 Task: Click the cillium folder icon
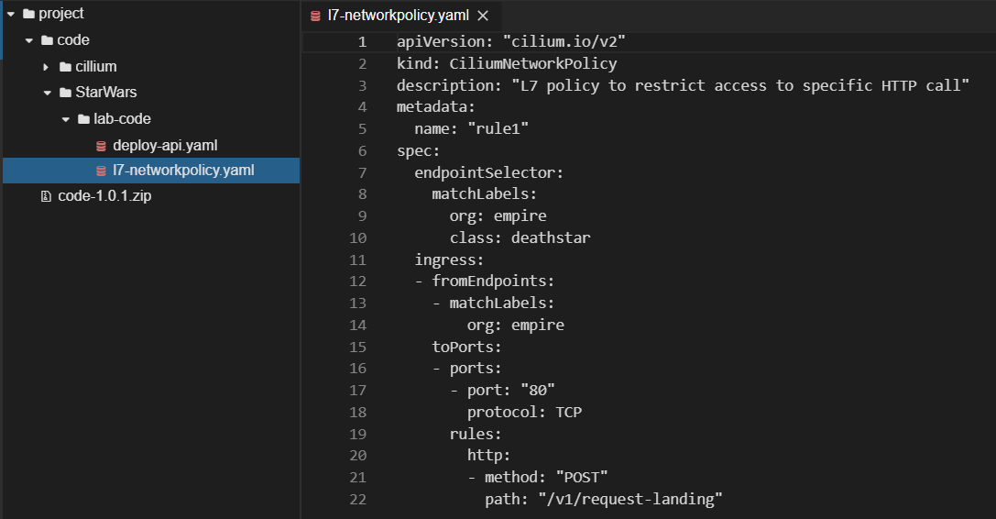(x=65, y=67)
